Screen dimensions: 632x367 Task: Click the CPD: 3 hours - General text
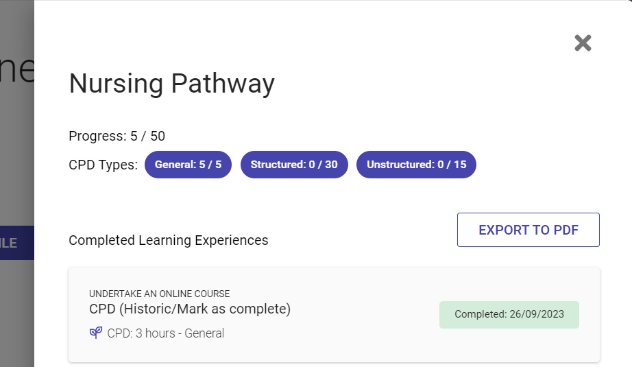(x=165, y=333)
